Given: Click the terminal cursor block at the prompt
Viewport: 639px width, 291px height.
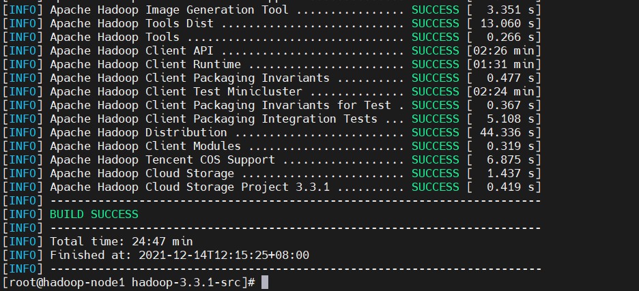Looking at the screenshot, I should pos(265,282).
